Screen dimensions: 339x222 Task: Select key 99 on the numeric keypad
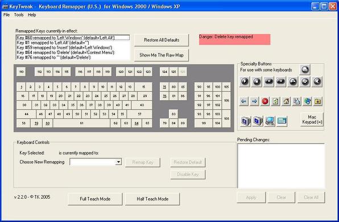coord(204,123)
